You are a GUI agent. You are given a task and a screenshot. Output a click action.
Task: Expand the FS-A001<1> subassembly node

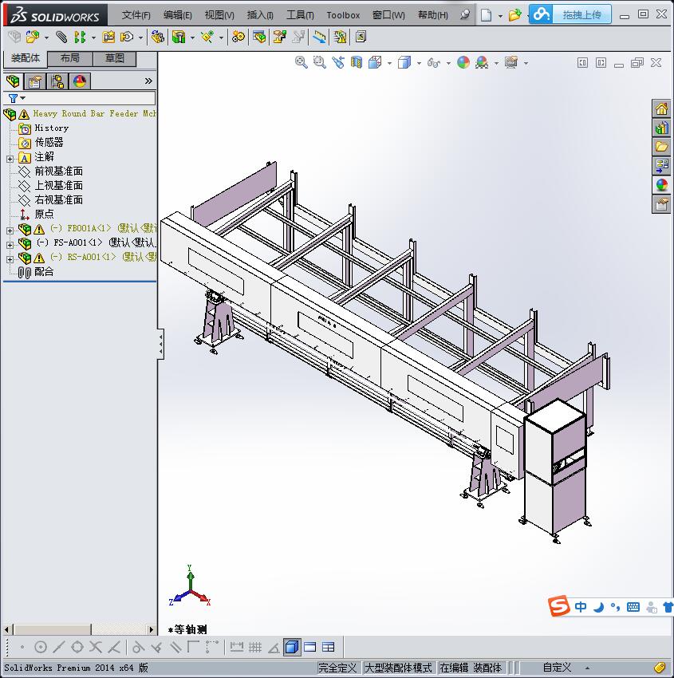tap(10, 245)
